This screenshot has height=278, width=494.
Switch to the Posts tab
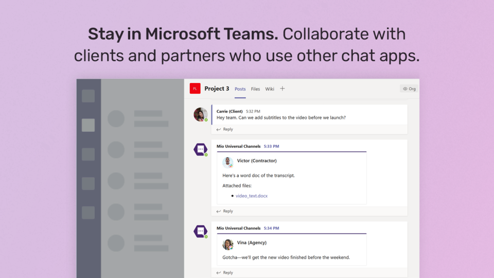240,89
